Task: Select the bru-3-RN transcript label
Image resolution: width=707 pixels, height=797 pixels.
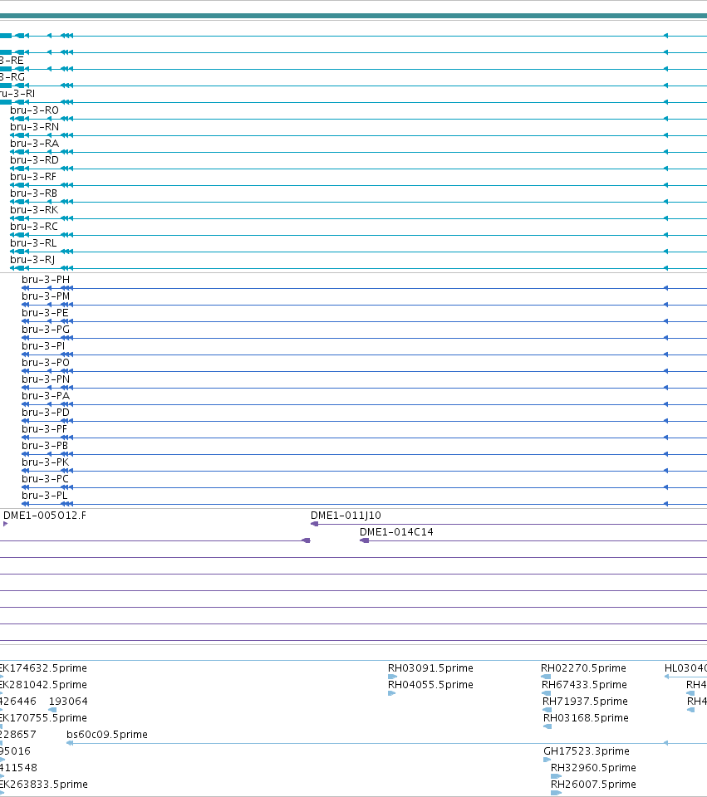Action: (x=35, y=127)
